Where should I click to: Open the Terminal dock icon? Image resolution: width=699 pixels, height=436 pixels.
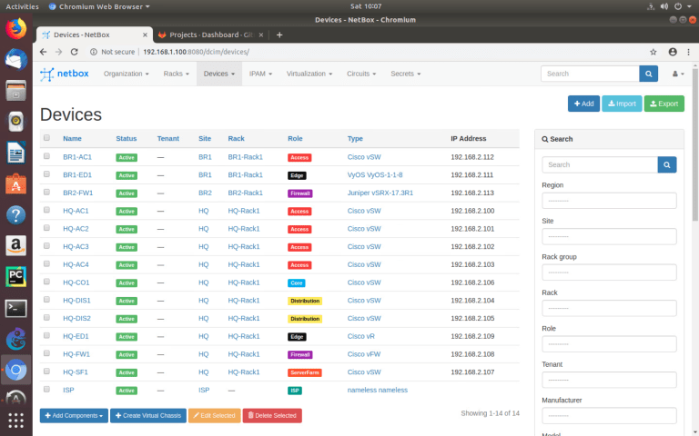pos(16,308)
